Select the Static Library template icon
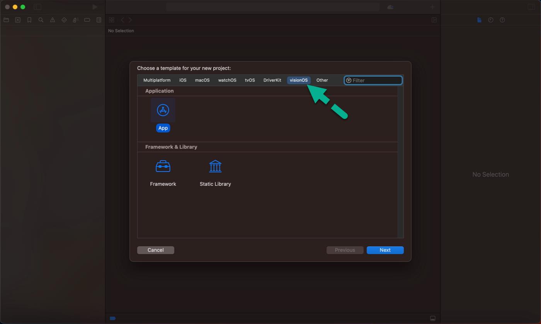This screenshot has height=324, width=541. pos(215,166)
